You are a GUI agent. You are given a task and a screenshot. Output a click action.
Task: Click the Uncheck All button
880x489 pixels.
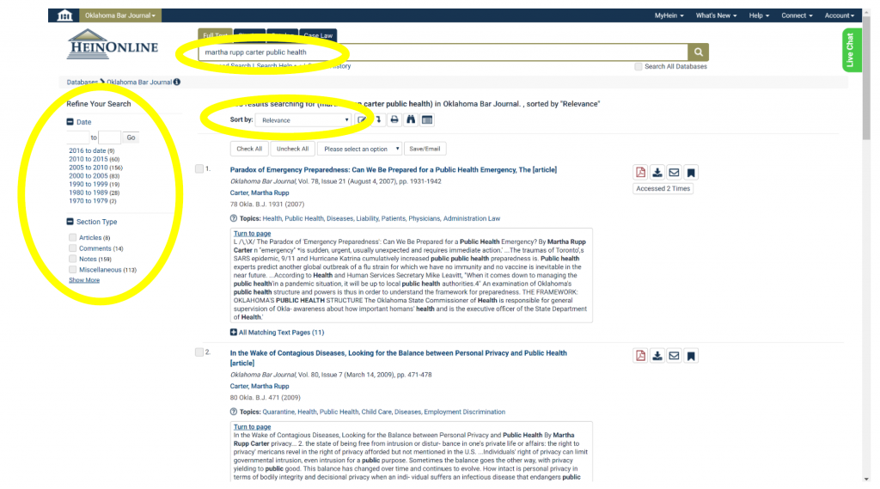tap(292, 149)
